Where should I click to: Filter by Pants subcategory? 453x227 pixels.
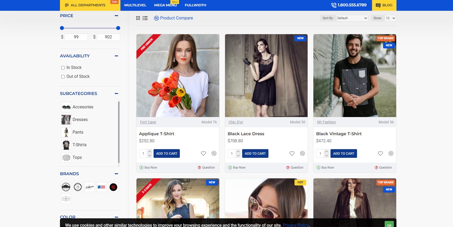point(72,132)
